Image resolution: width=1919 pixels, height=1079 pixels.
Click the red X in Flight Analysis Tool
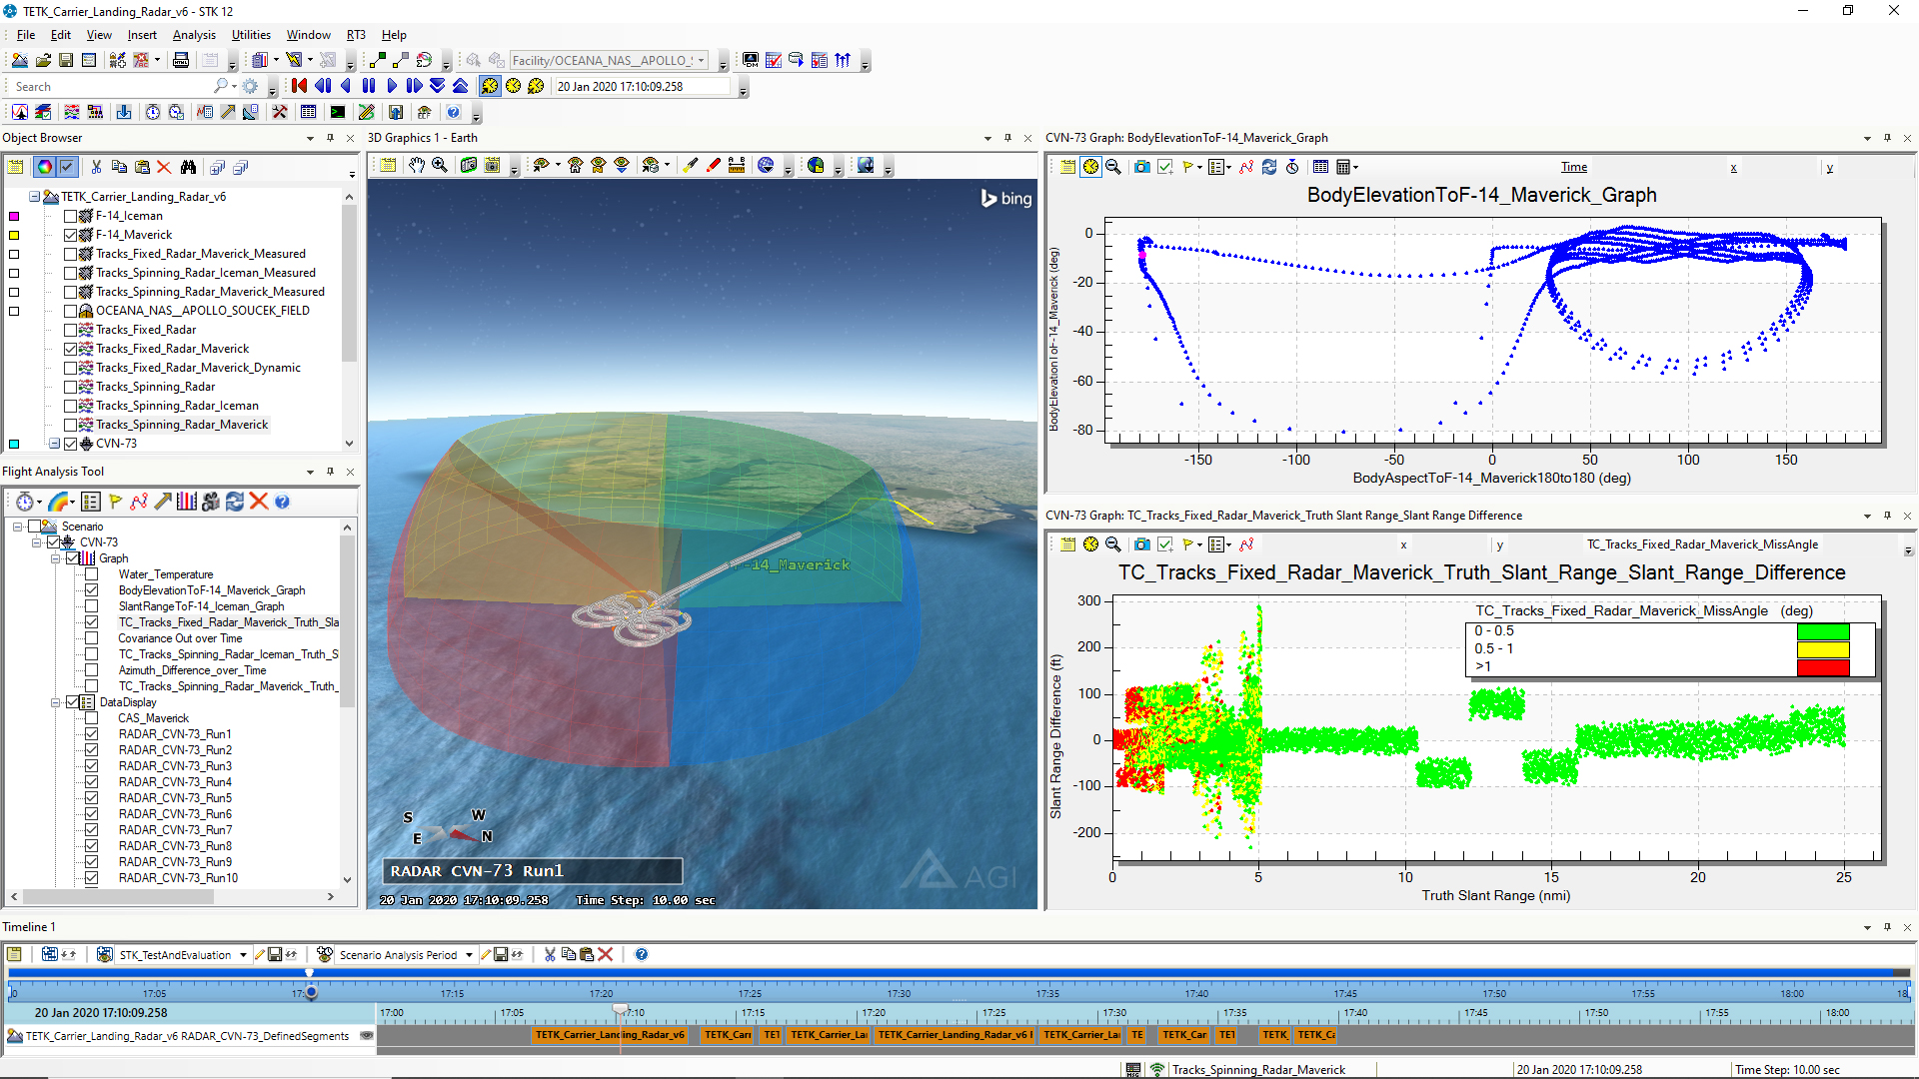click(x=259, y=502)
